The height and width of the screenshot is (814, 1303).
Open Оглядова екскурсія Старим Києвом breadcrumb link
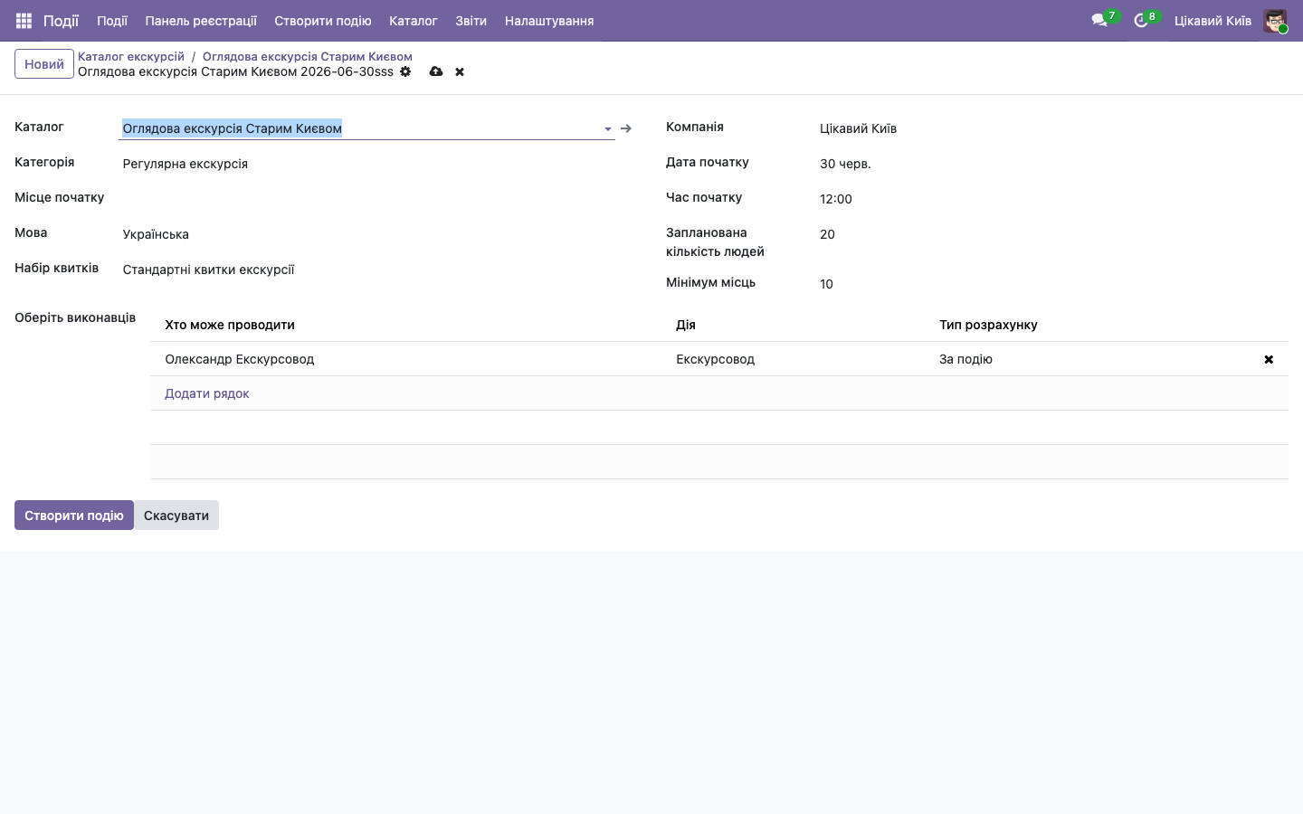(x=308, y=56)
